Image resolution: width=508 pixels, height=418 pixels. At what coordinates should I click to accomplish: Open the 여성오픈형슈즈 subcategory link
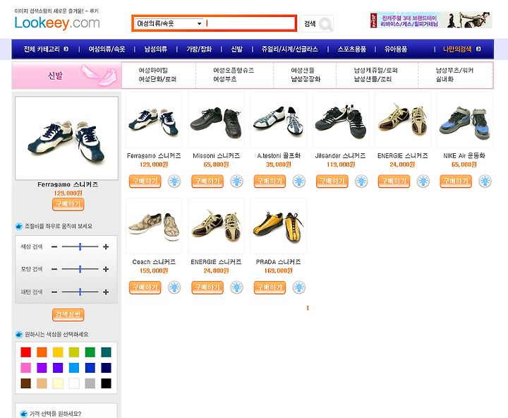[x=234, y=71]
